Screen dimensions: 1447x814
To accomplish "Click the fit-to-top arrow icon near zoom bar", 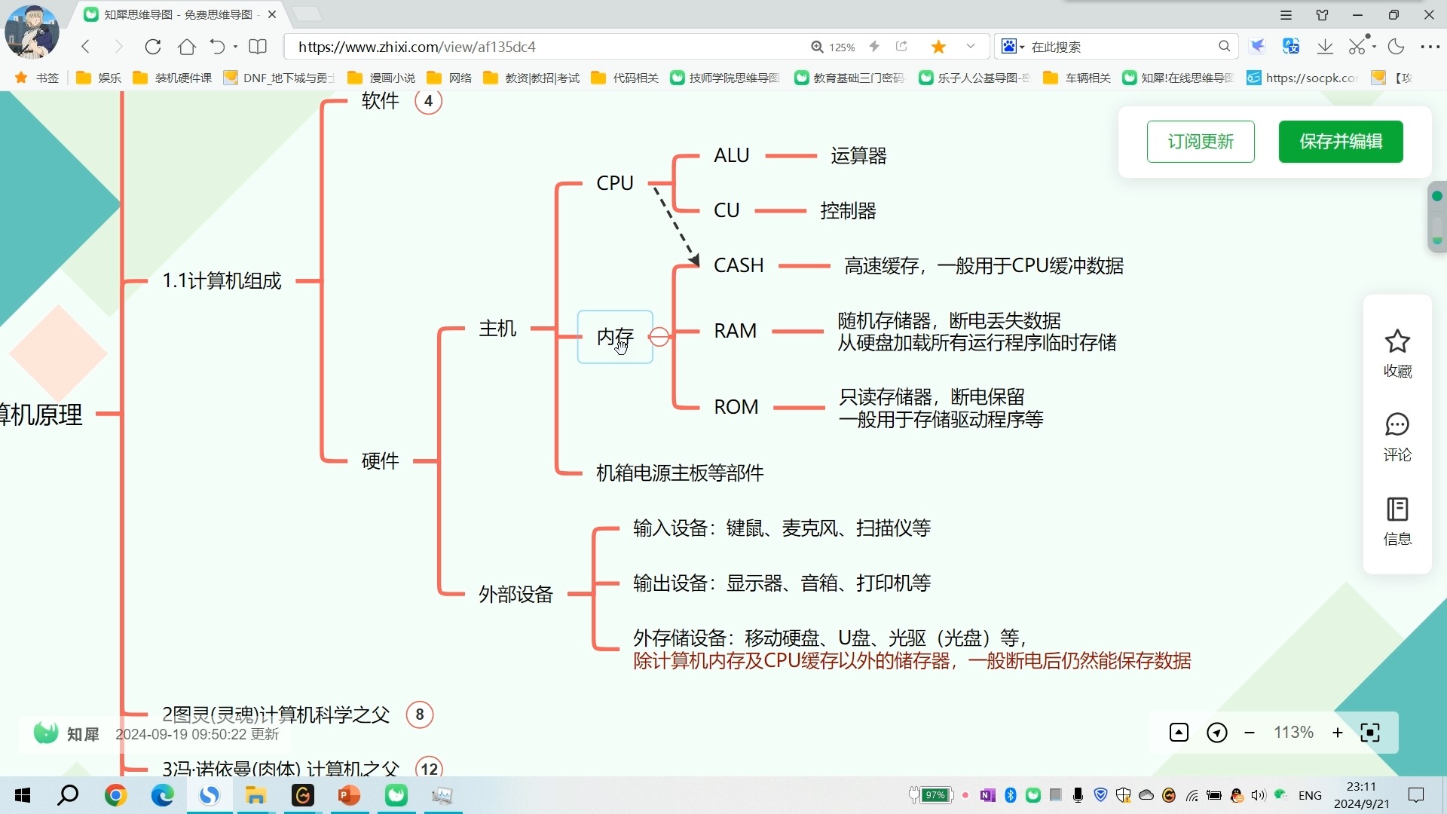I will click(x=1179, y=732).
